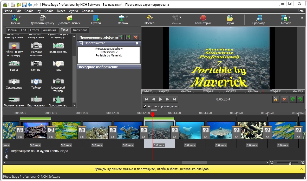The image size is (307, 181).
Task: Click the Облако cloud icon
Action: click(122, 18)
